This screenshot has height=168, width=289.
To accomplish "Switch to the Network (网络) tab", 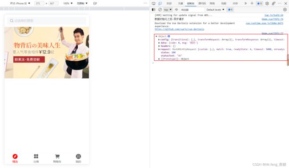I will click(x=212, y=4).
